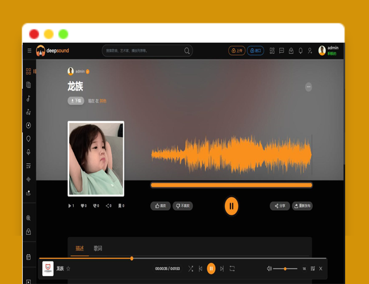Click the volume slider in the player bar

coord(285,268)
